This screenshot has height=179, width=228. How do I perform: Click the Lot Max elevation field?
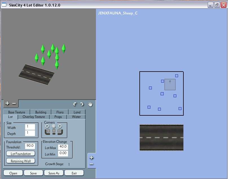pyautogui.click(x=63, y=147)
